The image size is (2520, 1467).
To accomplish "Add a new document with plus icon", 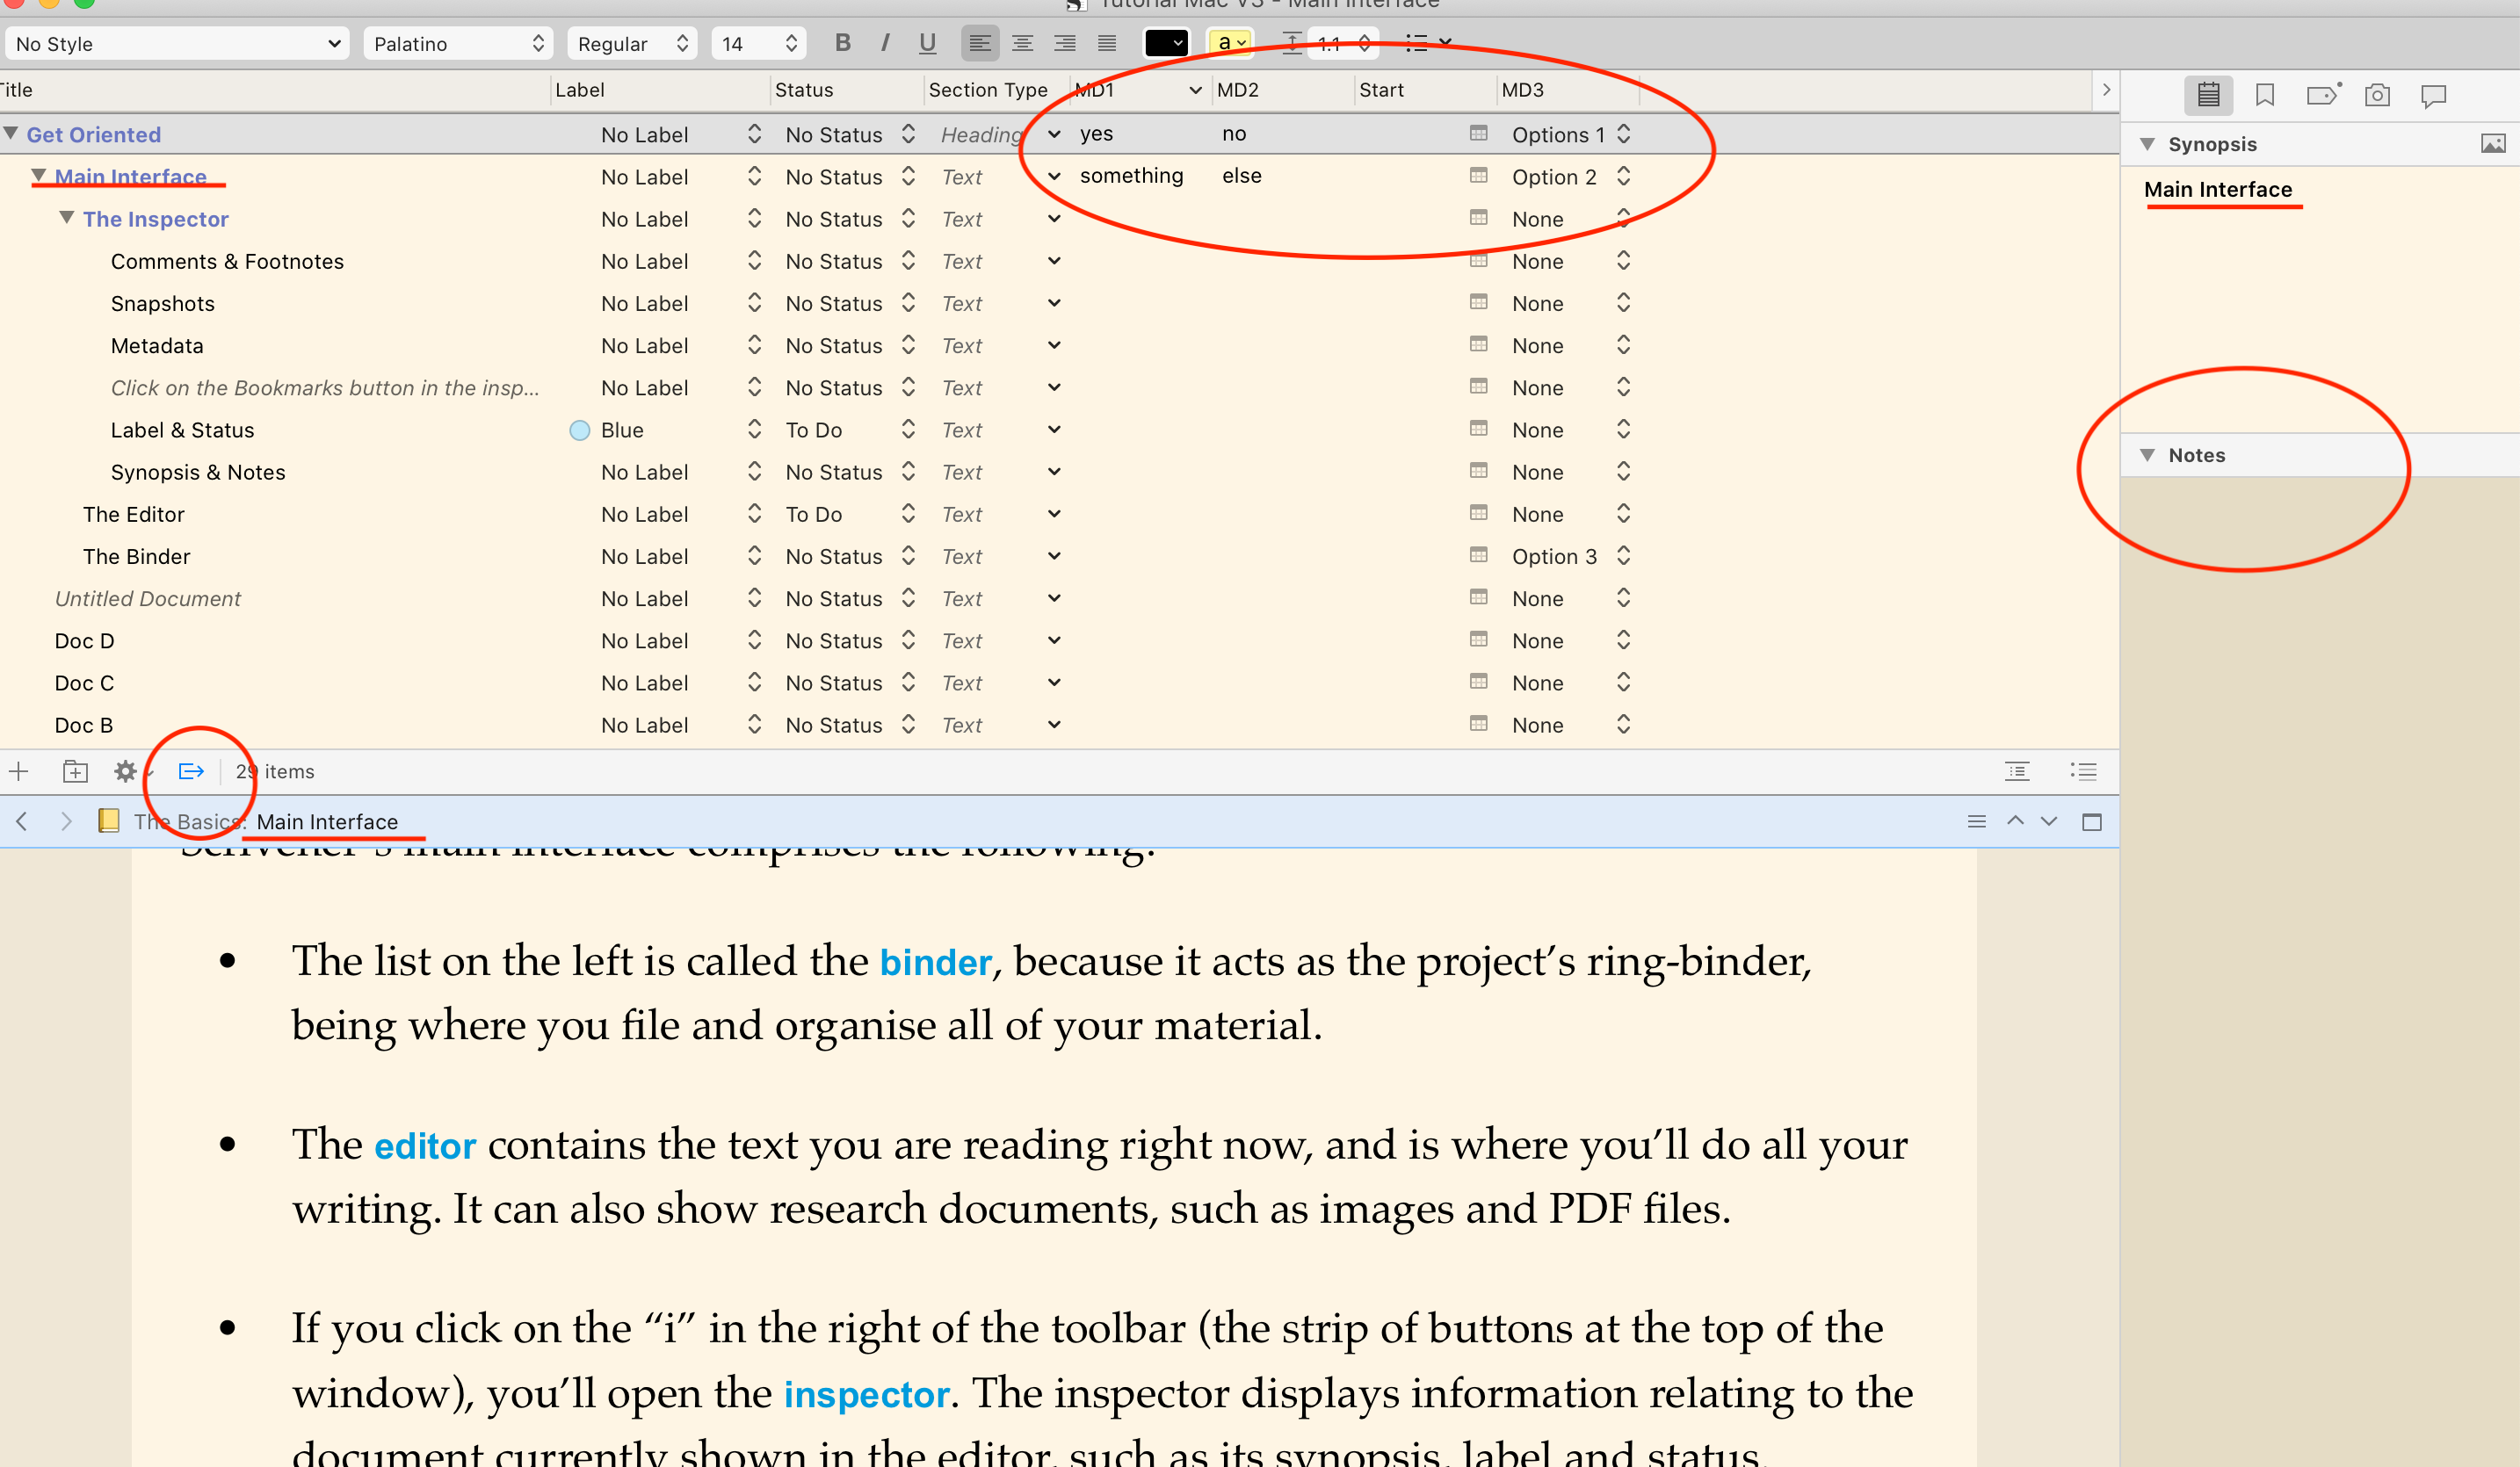I will click(x=19, y=771).
